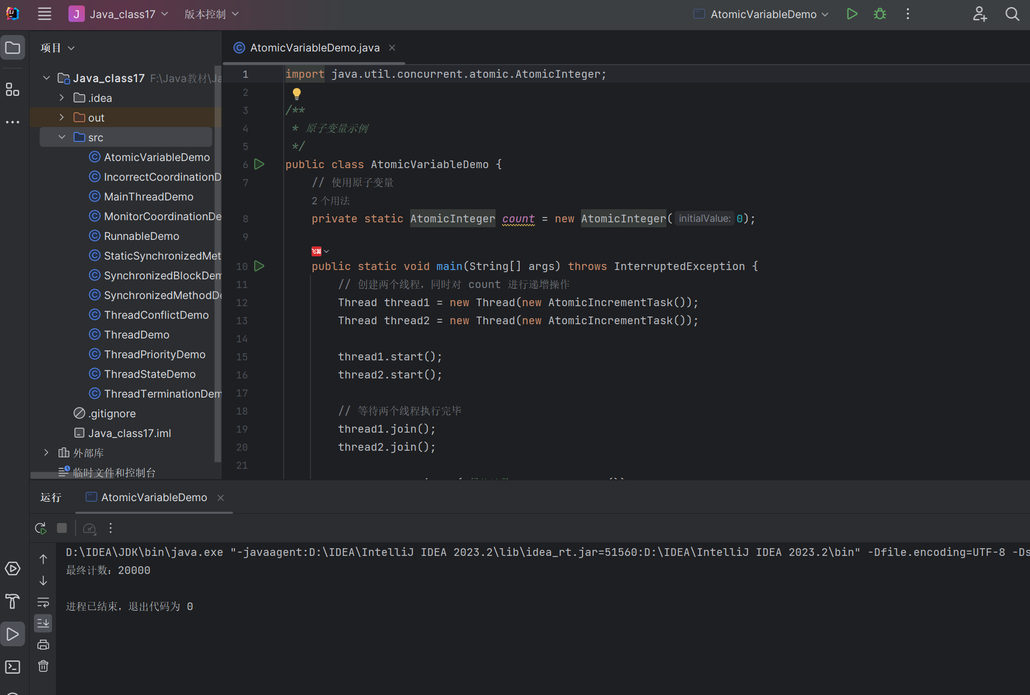The width and height of the screenshot is (1030, 695).
Task: Open the AtomicVariableDemo run configuration dropdown
Action: (x=761, y=14)
